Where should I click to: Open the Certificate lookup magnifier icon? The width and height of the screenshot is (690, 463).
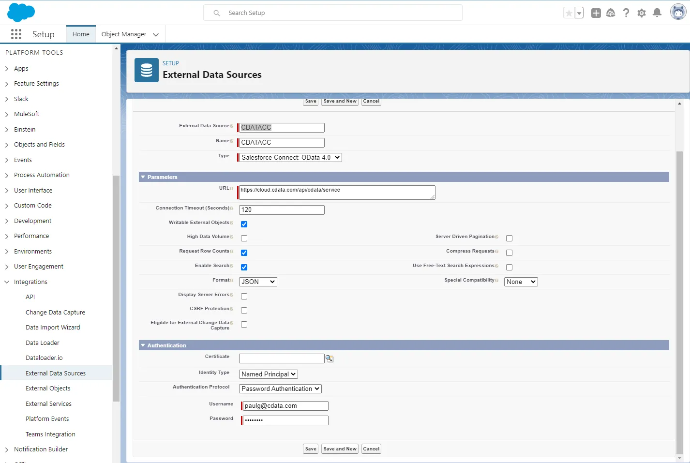(330, 358)
